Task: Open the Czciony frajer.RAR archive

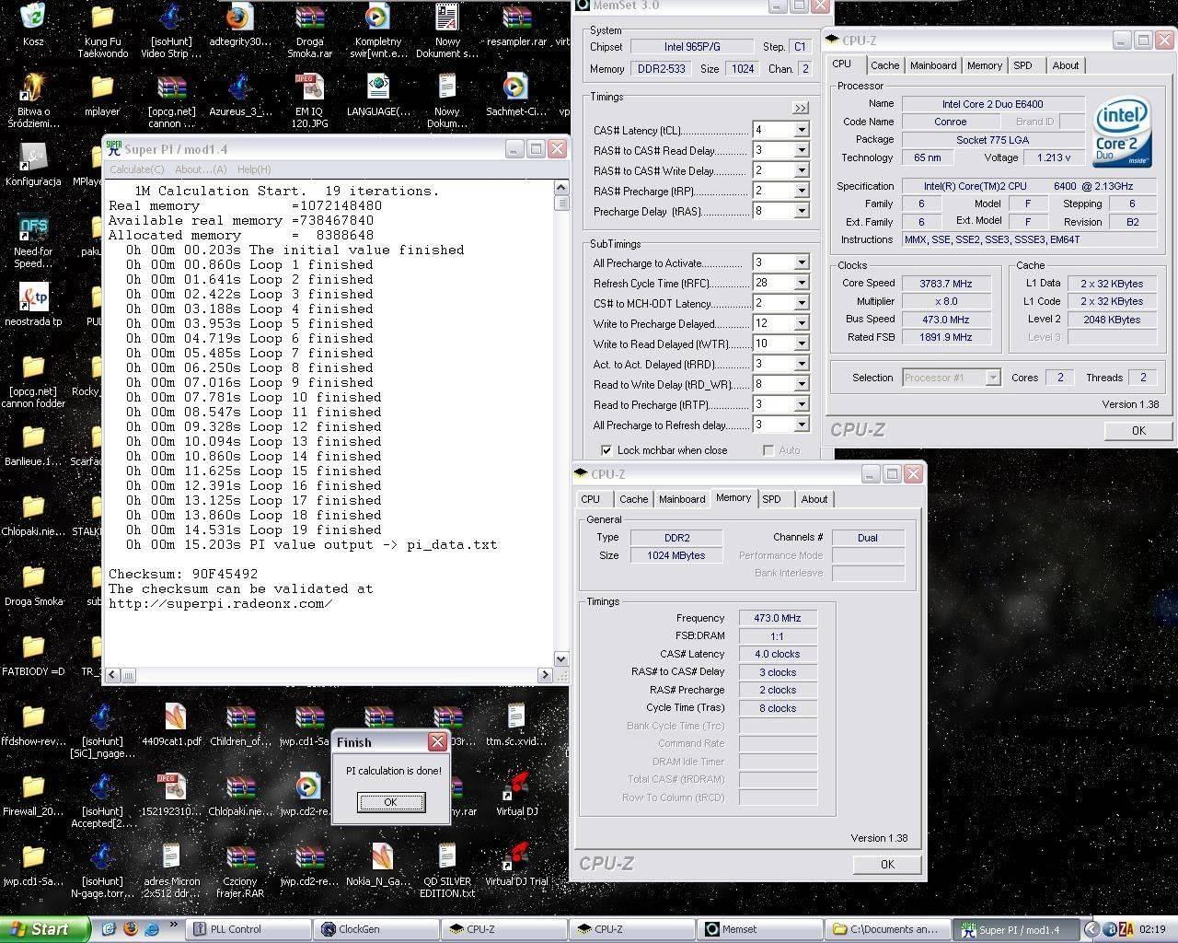Action: click(x=240, y=856)
